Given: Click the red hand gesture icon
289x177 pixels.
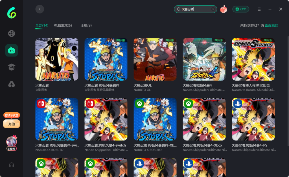Looking at the screenshot, I should (224, 9).
